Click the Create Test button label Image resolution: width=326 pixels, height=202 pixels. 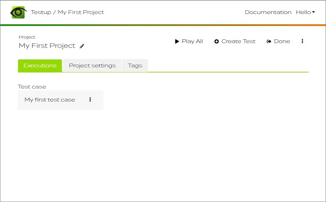(238, 41)
